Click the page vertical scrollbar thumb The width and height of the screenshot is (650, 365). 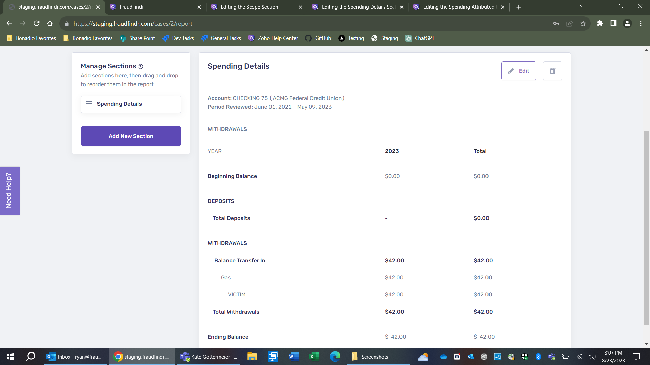click(646, 228)
